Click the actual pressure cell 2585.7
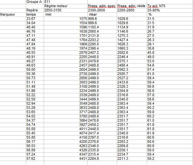Viewport: 193px width, 165px height. pyautogui.click(x=132, y=74)
